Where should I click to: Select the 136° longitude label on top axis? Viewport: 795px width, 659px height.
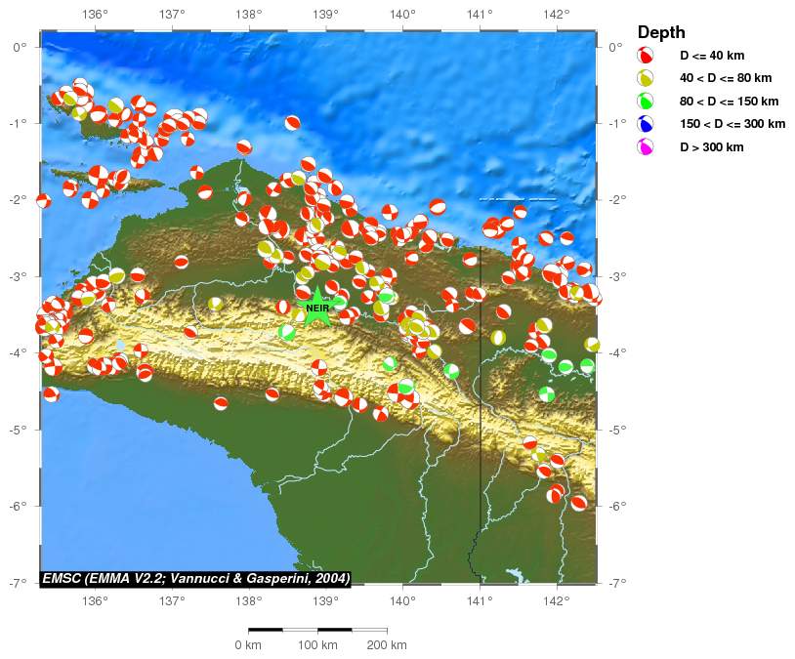pos(95,15)
